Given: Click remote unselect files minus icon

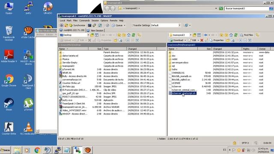Looking at the screenshot, I should (245, 40).
